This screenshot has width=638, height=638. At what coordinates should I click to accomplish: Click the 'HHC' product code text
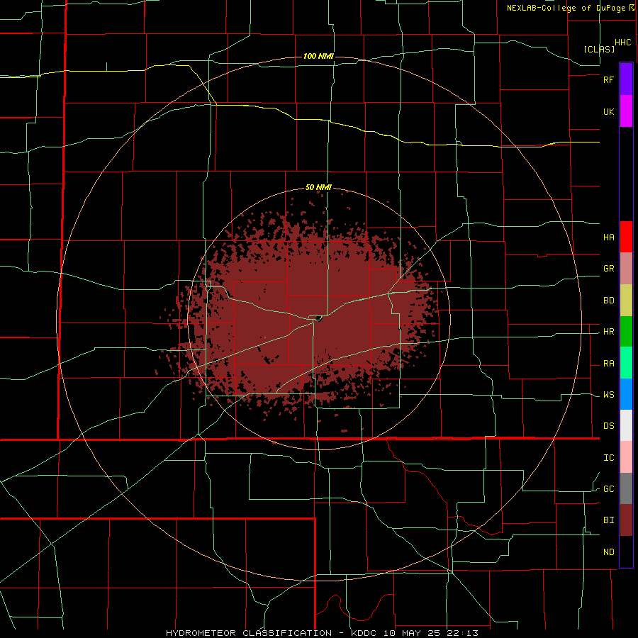point(622,43)
